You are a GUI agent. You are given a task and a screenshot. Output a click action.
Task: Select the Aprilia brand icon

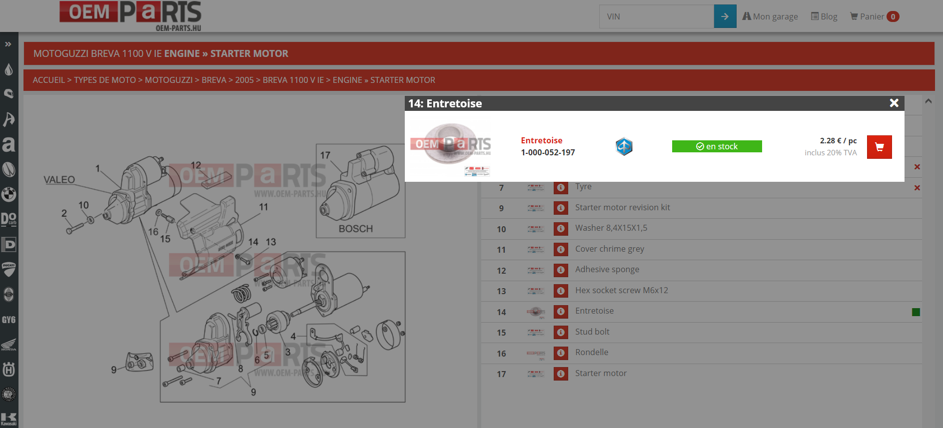8,144
